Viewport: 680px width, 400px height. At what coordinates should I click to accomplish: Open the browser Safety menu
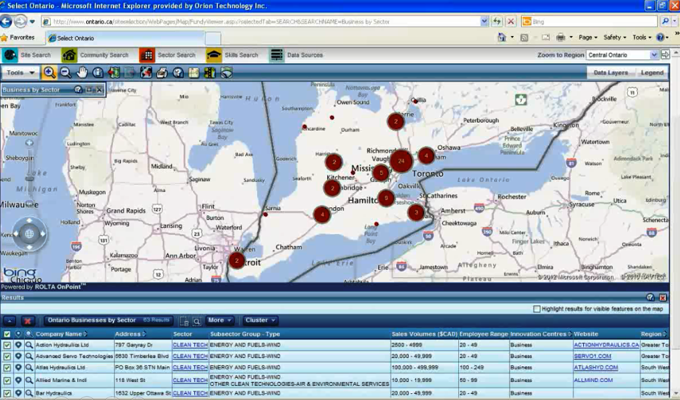(x=615, y=37)
